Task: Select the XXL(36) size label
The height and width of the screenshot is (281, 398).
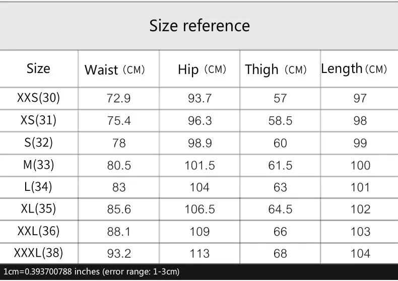Action: (x=38, y=231)
